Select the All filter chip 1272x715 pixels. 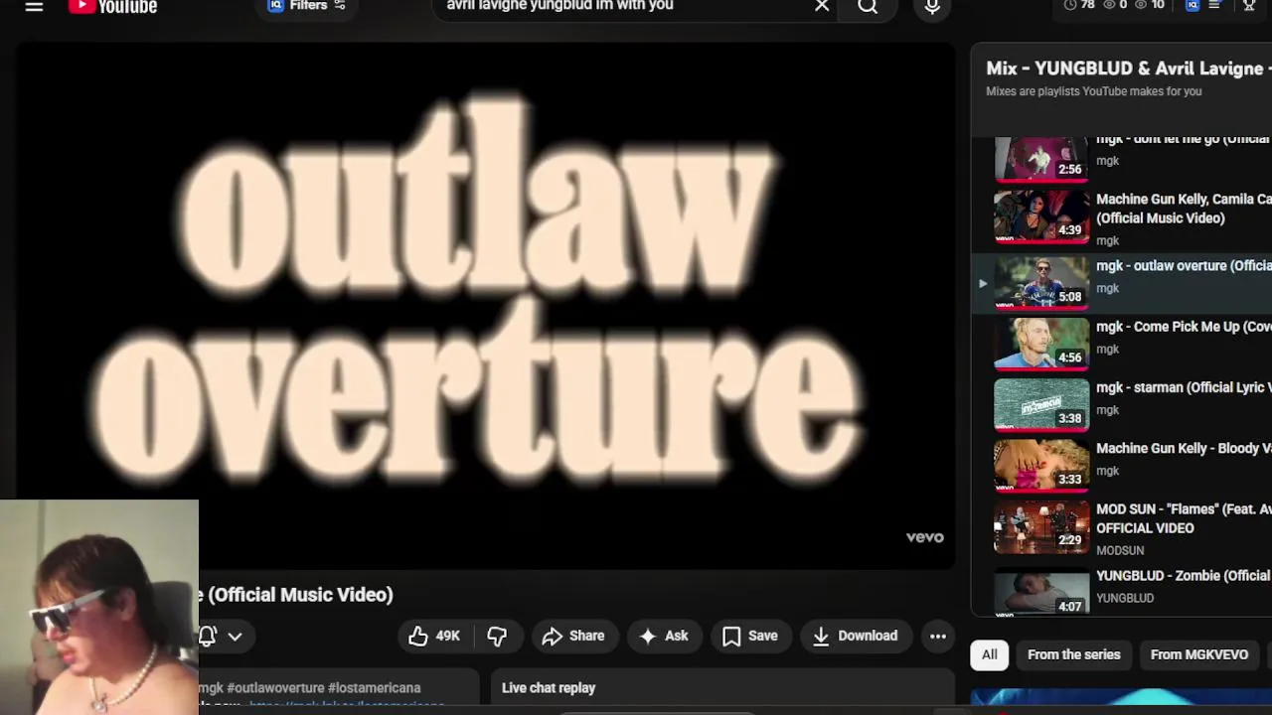coord(990,654)
